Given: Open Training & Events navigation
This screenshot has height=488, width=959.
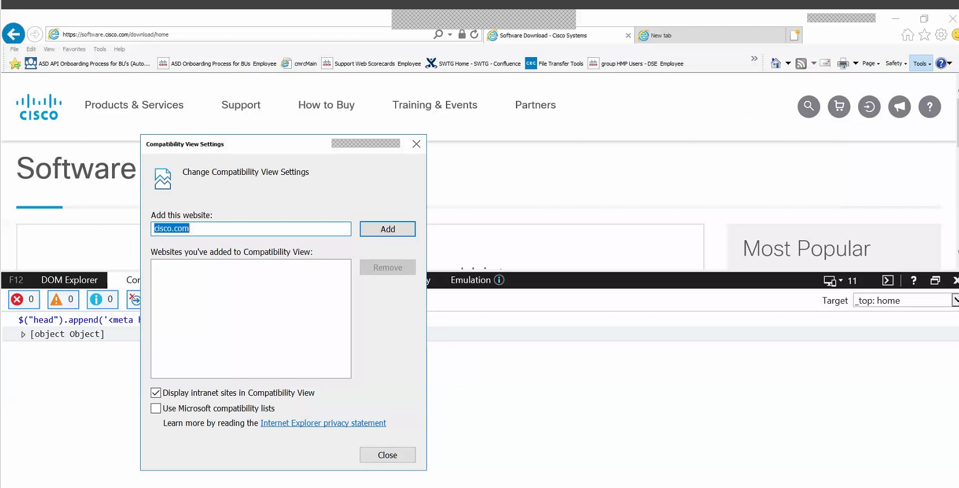Looking at the screenshot, I should point(435,105).
